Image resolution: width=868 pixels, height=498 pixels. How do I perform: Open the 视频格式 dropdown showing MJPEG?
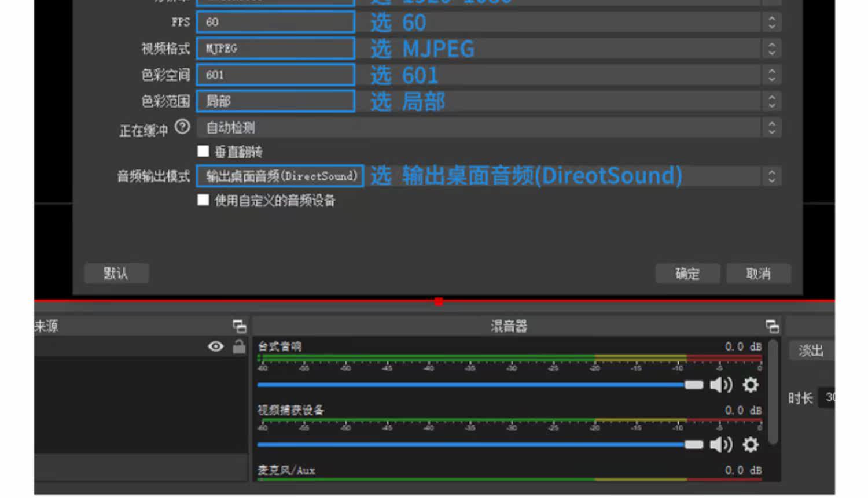coord(489,49)
